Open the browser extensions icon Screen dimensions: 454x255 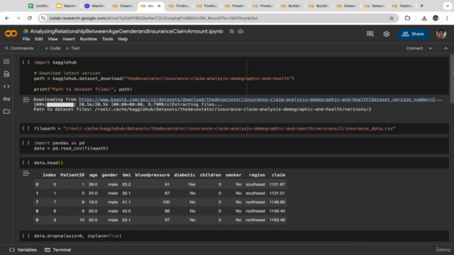(x=407, y=18)
